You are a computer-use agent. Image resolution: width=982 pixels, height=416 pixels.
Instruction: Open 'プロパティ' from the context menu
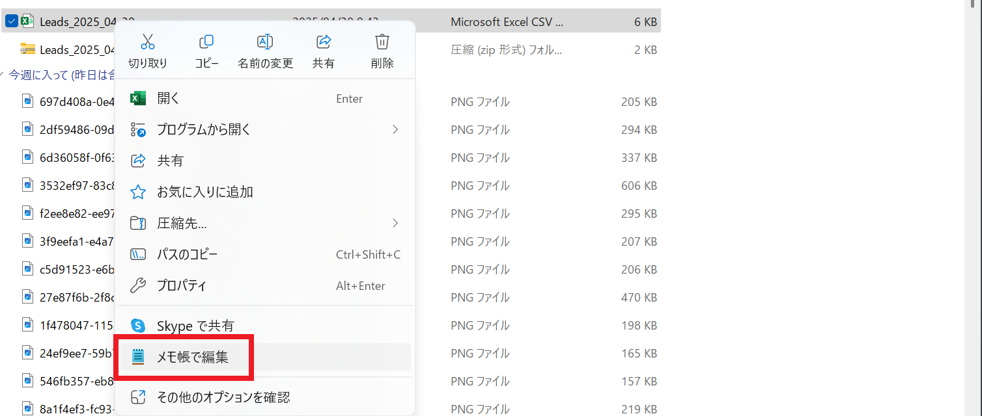tap(181, 285)
